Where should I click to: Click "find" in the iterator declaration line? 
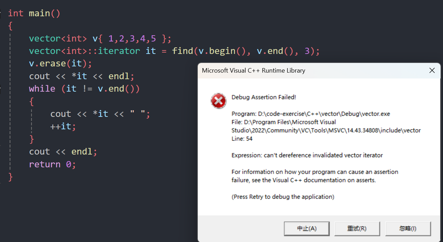coord(183,51)
